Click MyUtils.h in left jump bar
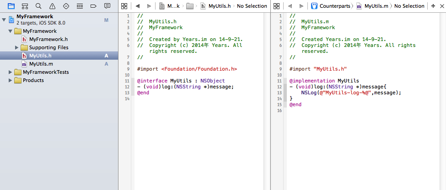This screenshot has height=190, width=446. tap(219, 6)
